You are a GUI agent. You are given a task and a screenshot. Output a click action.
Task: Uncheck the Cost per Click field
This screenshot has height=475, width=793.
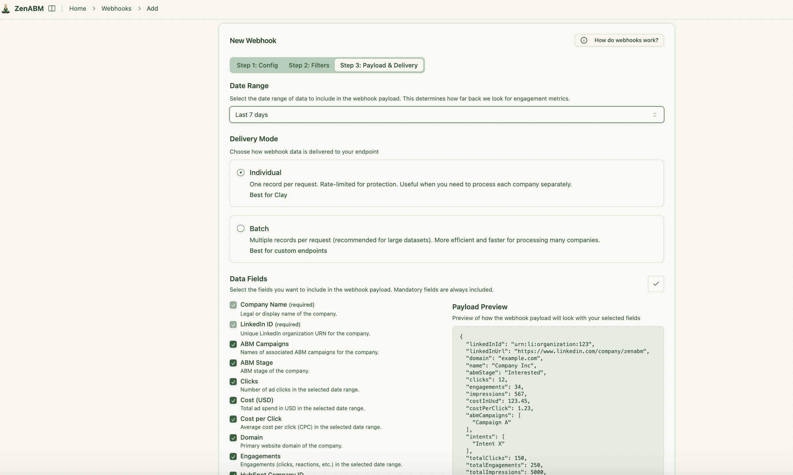(233, 419)
